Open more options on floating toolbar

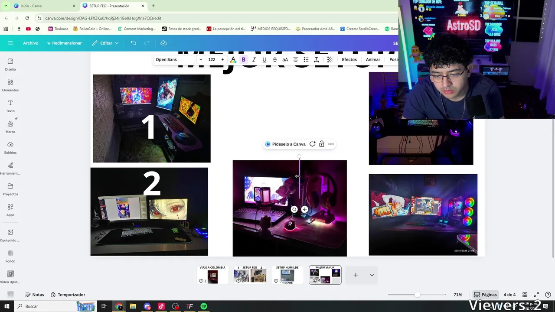tap(331, 144)
